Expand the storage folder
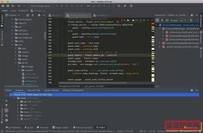Viewport: 203px width, 133px height. coord(19,66)
